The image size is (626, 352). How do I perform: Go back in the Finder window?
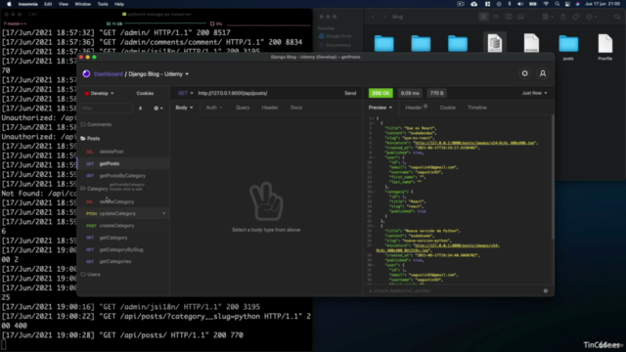click(373, 17)
